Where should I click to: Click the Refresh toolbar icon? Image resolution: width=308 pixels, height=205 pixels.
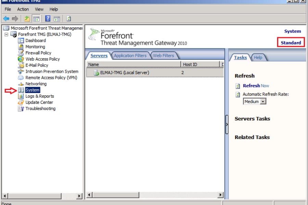(x=68, y=19)
